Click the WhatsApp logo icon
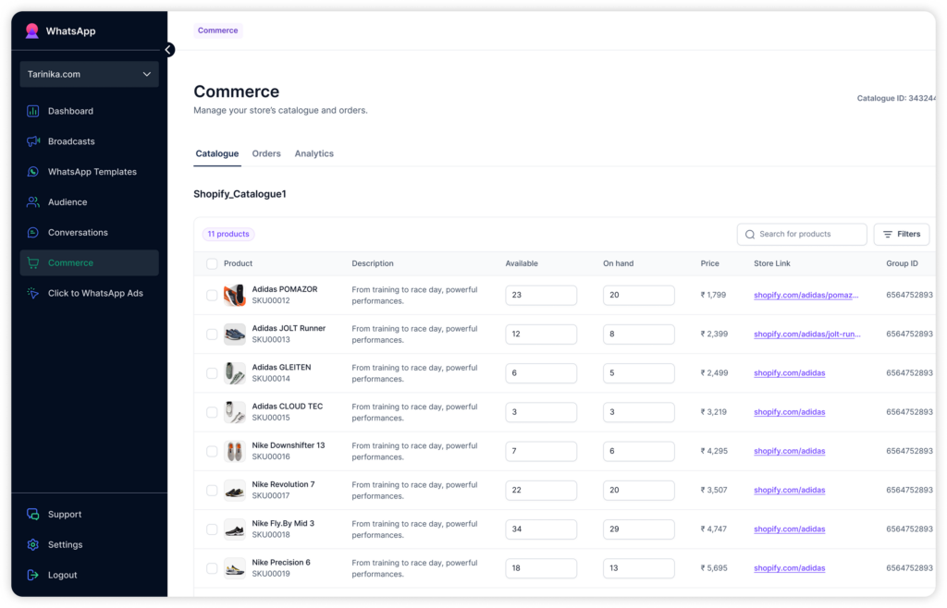The height and width of the screenshot is (608, 947). 32,30
